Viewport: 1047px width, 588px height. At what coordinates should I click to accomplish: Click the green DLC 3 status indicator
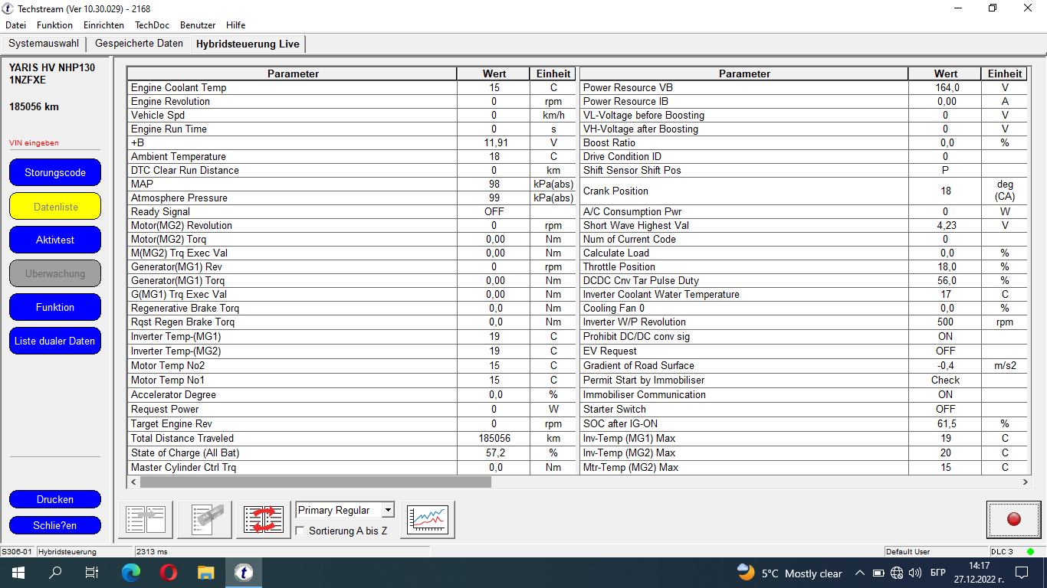coord(1030,551)
